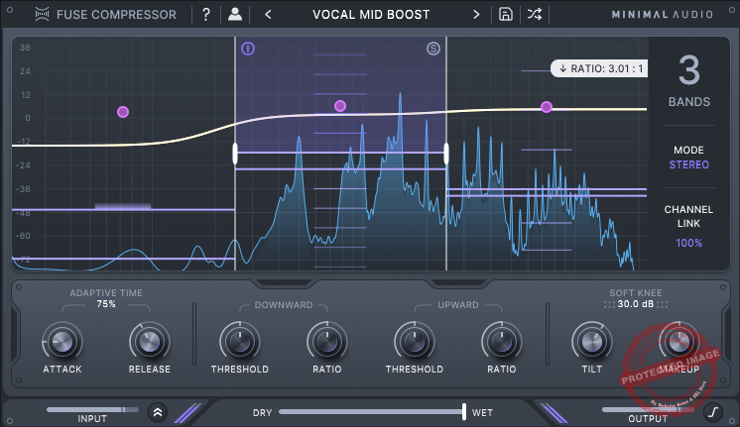Image resolution: width=740 pixels, height=427 pixels.
Task: Click the adaptive time 75% value
Action: pyautogui.click(x=106, y=304)
